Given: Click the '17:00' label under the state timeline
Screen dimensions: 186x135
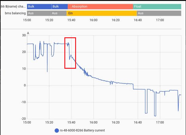Looking at the screenshot, I should (160, 20).
